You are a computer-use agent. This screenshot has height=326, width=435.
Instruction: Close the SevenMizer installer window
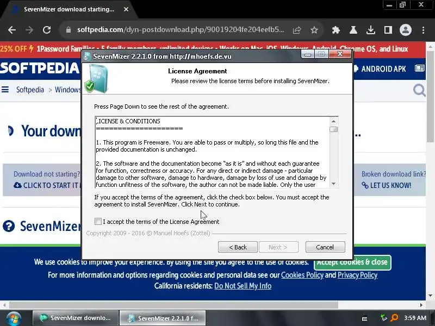pos(340,54)
